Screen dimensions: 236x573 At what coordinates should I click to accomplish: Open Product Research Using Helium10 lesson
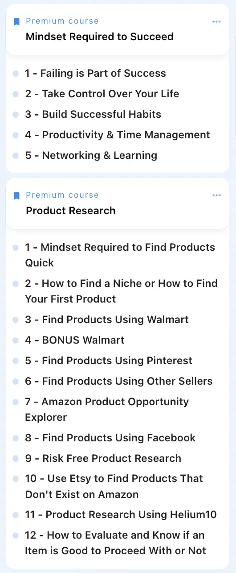click(121, 515)
